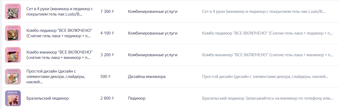Select the Комбо маникюр service thumbnail image
339x109 pixels.
(x=13, y=55)
